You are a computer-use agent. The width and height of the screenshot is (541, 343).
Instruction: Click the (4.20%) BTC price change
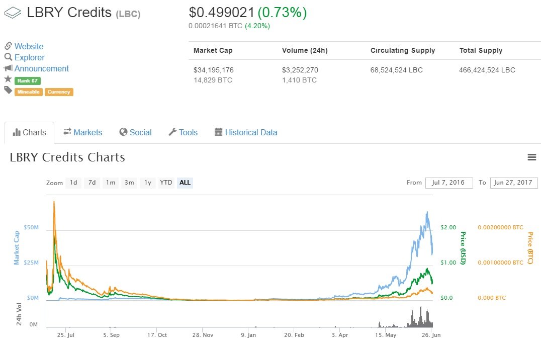coord(257,26)
